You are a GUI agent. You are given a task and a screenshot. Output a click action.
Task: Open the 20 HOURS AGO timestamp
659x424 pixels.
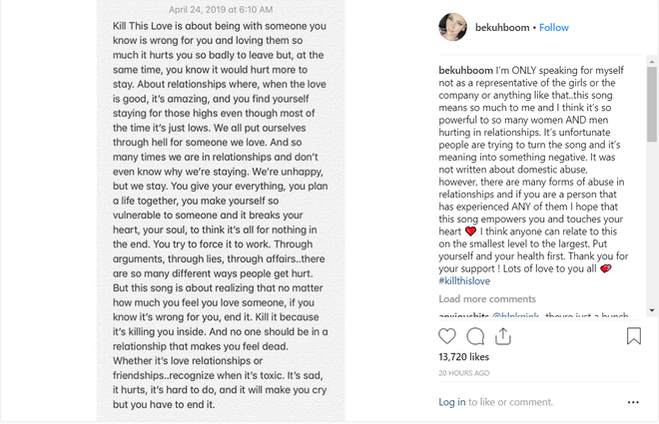tap(464, 373)
